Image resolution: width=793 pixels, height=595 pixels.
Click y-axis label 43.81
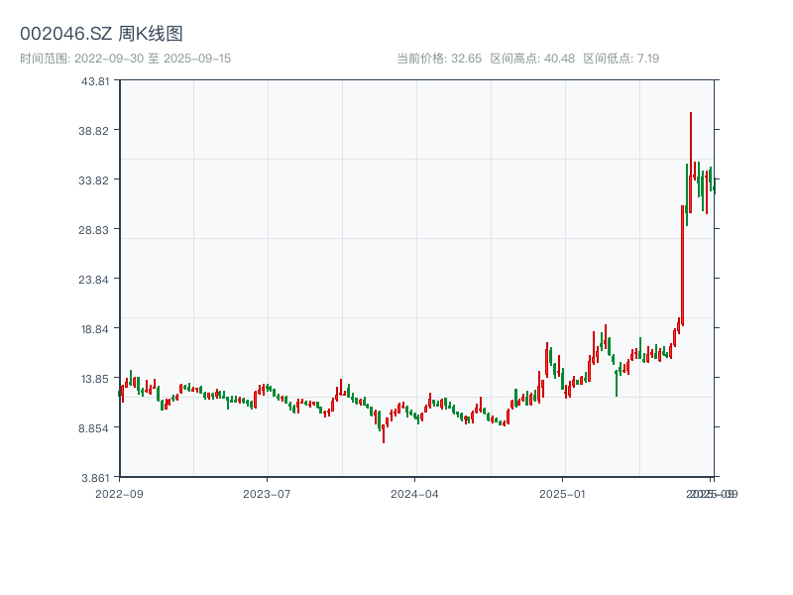95,81
